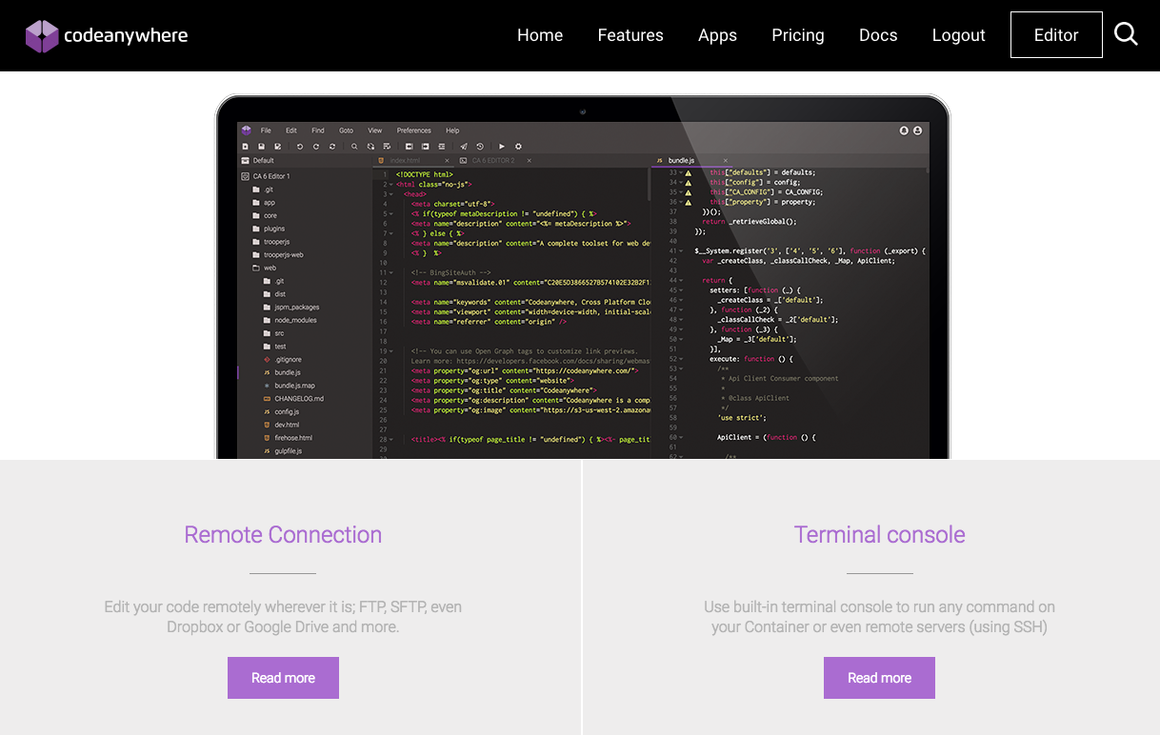Switch to the bundle.js tab
The height and width of the screenshot is (735, 1160).
(681, 161)
